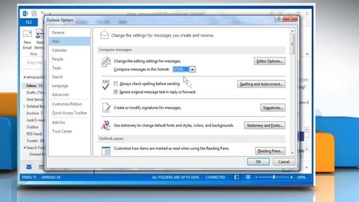This screenshot has height=202, width=359.
Task: Select Inbox folder in Outlook folder pane
Action: click(31, 85)
